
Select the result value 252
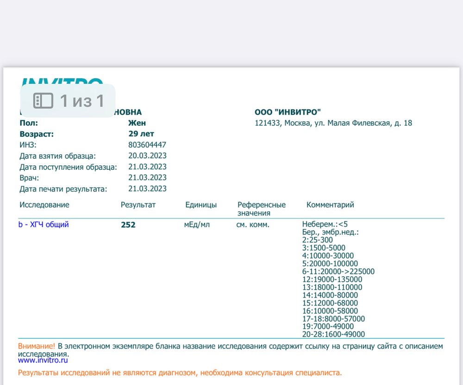[128, 225]
